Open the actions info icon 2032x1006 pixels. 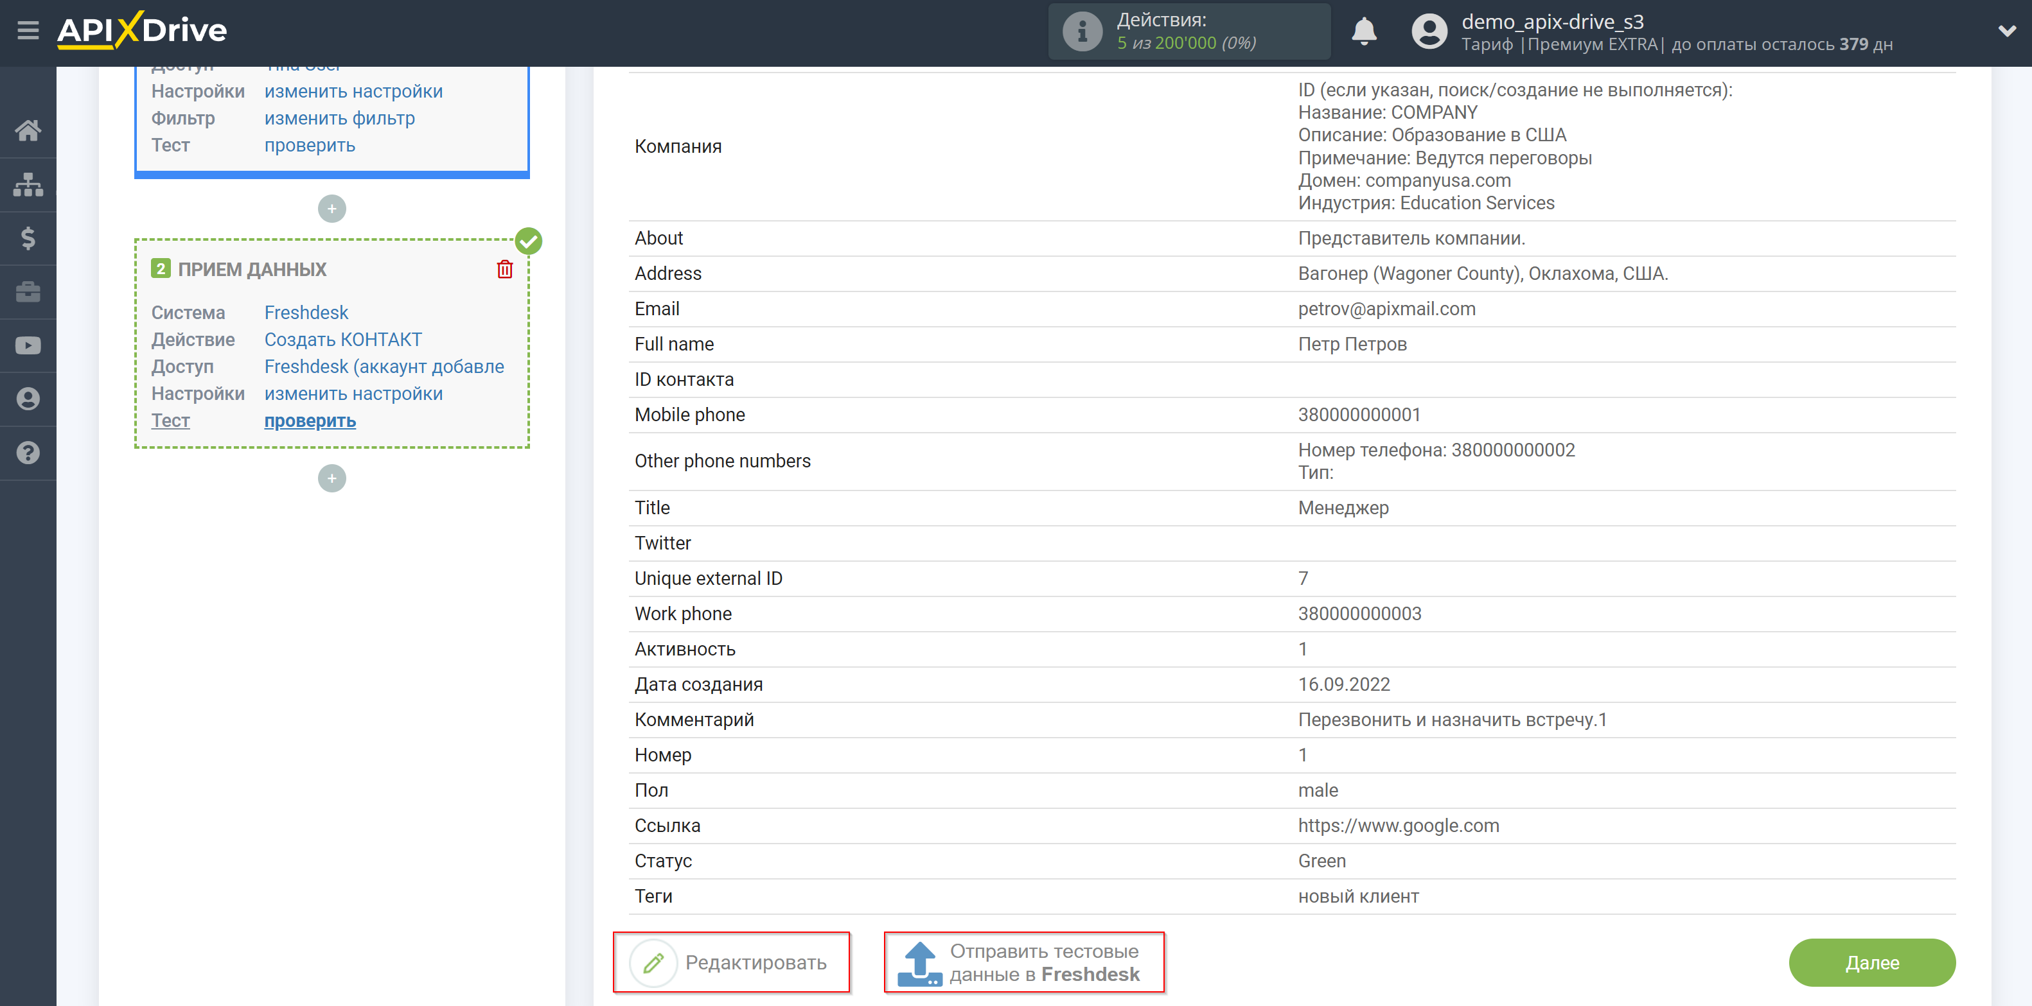[1082, 31]
